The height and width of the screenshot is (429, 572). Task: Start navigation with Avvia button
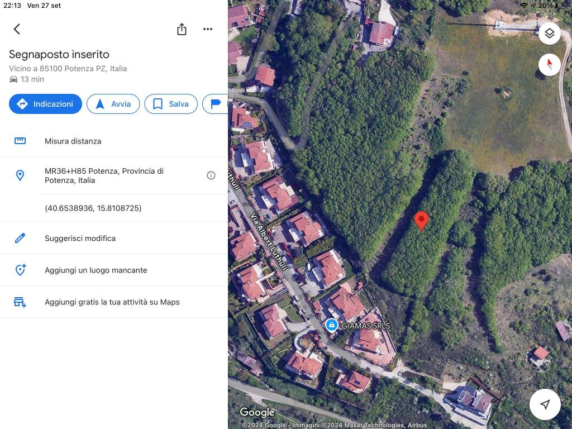click(x=113, y=104)
